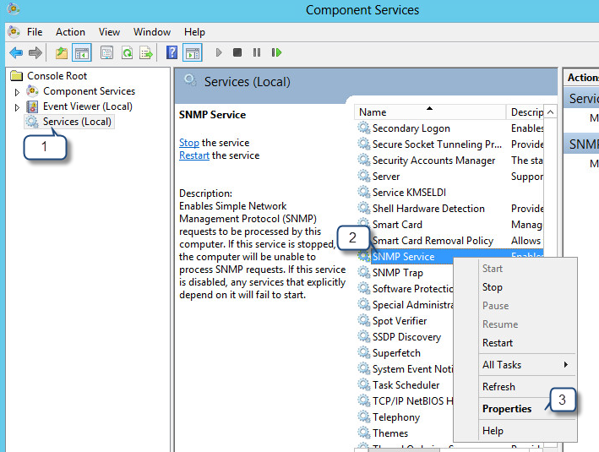The width and height of the screenshot is (599, 452).
Task: Click gear icon beside Themes
Action: coord(363,433)
